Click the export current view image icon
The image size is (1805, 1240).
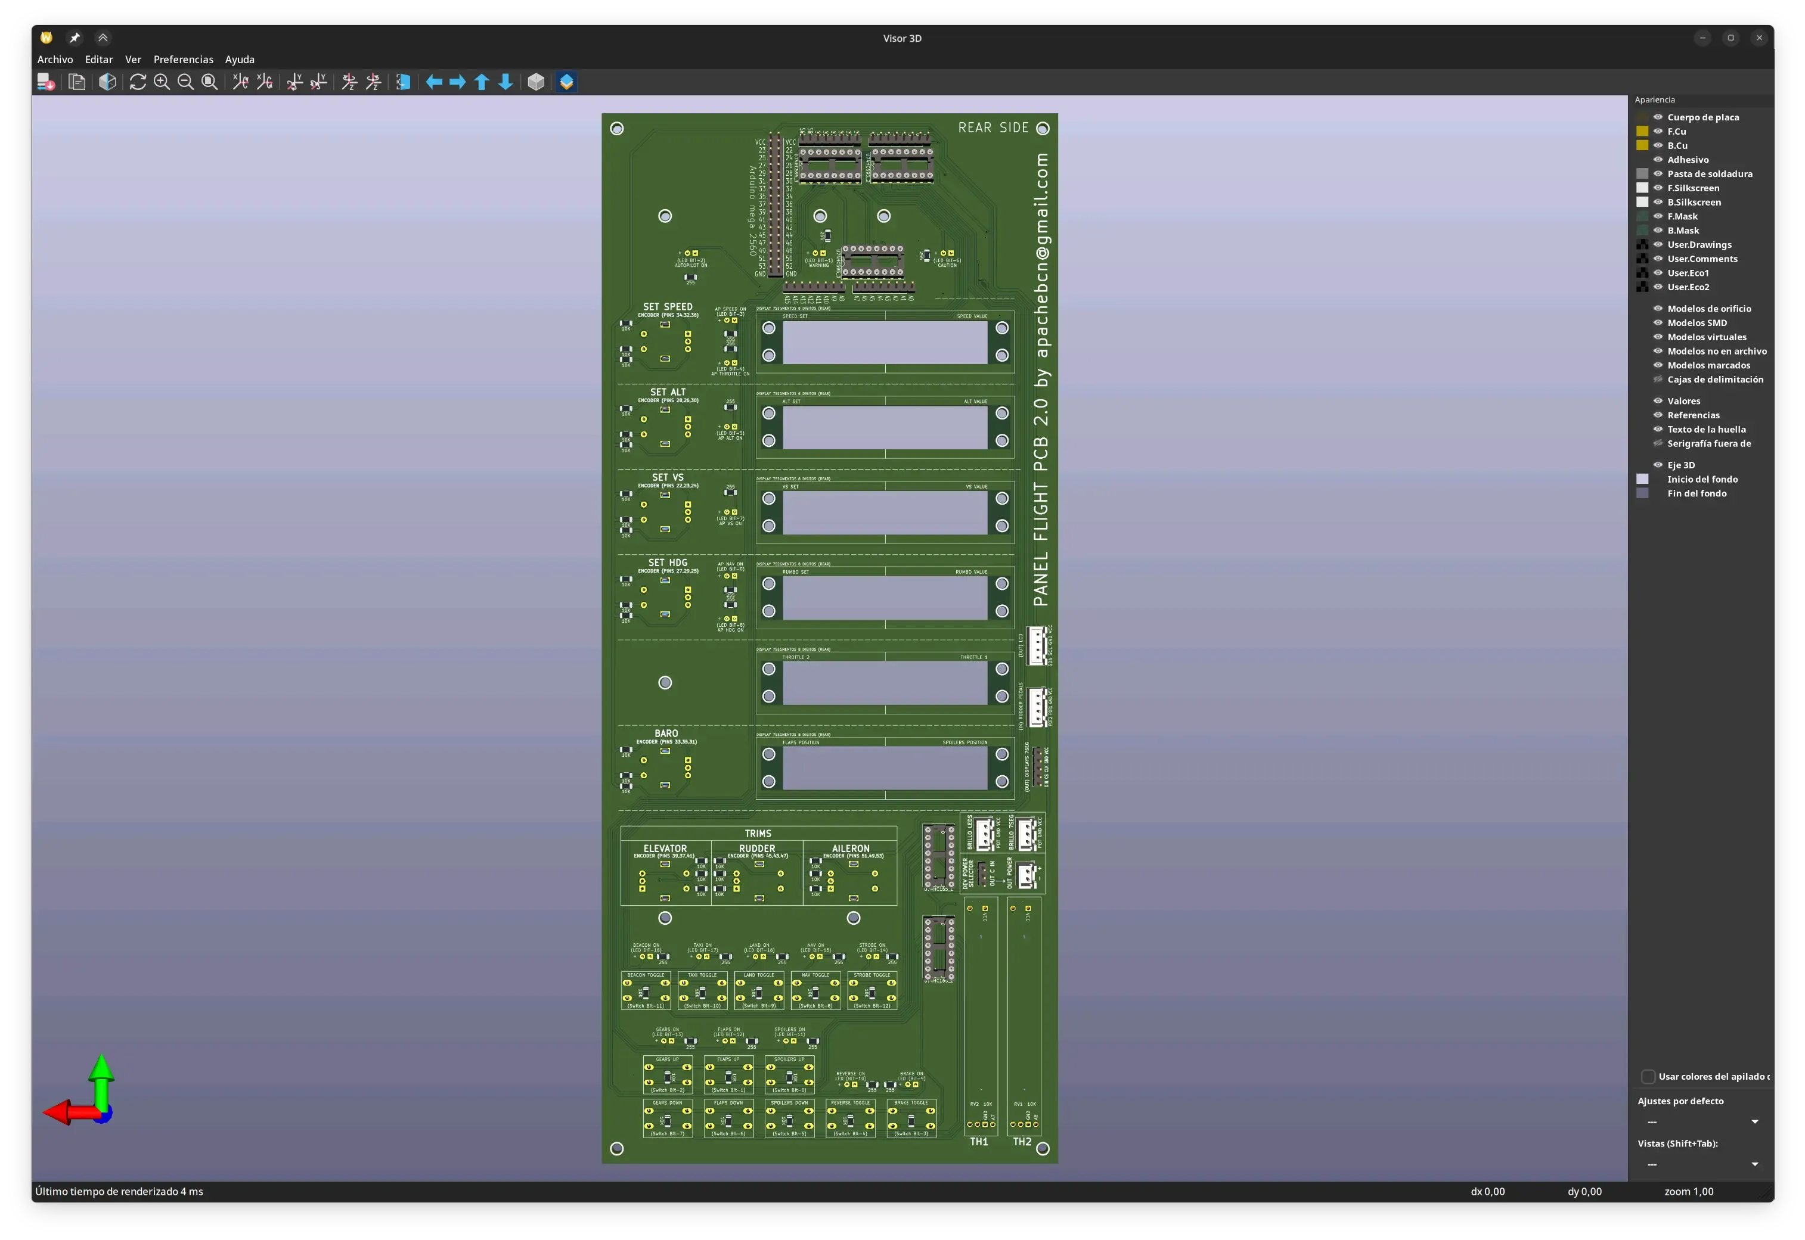pyautogui.click(x=46, y=82)
